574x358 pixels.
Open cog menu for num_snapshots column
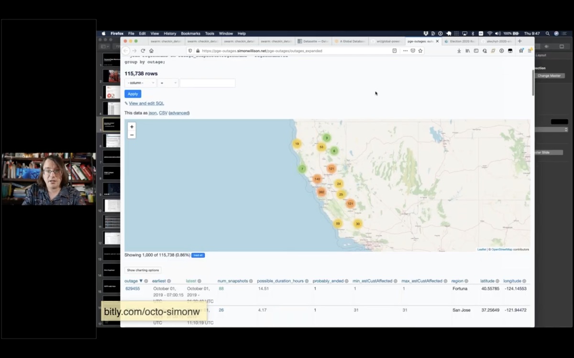click(251, 281)
